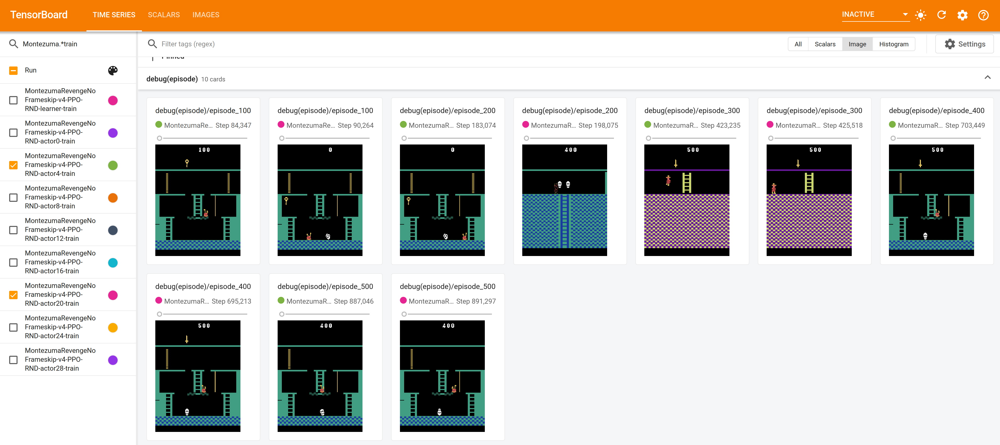The width and height of the screenshot is (1000, 445).
Task: Open the help question mark icon
Action: click(x=983, y=15)
